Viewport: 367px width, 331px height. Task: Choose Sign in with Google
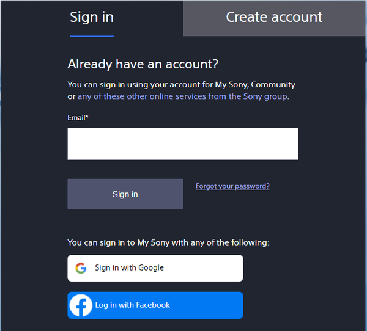click(x=155, y=268)
